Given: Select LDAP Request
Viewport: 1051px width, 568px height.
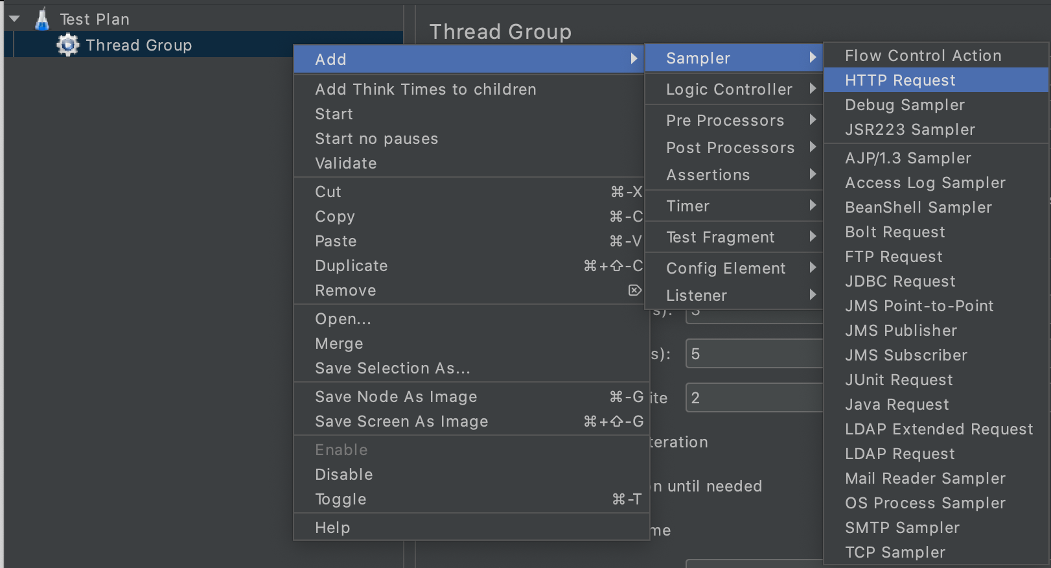Looking at the screenshot, I should pos(936,453).
